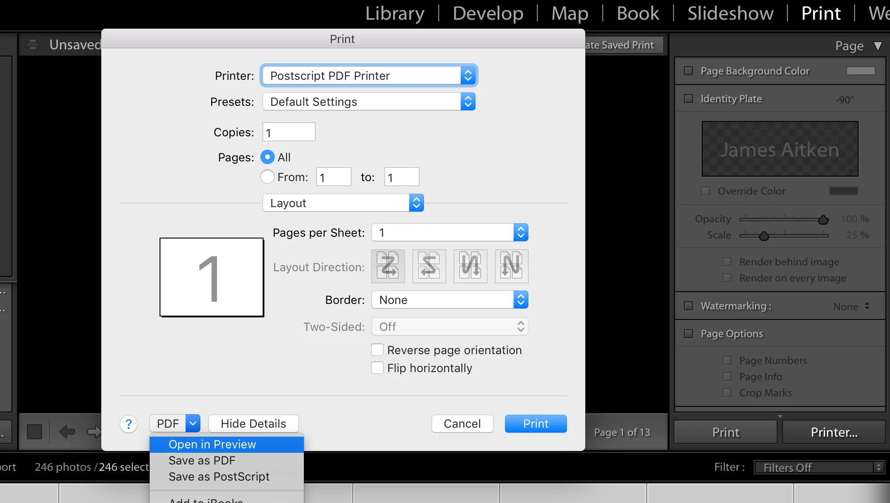
Task: Check the Flip horizontally option
Action: point(377,368)
